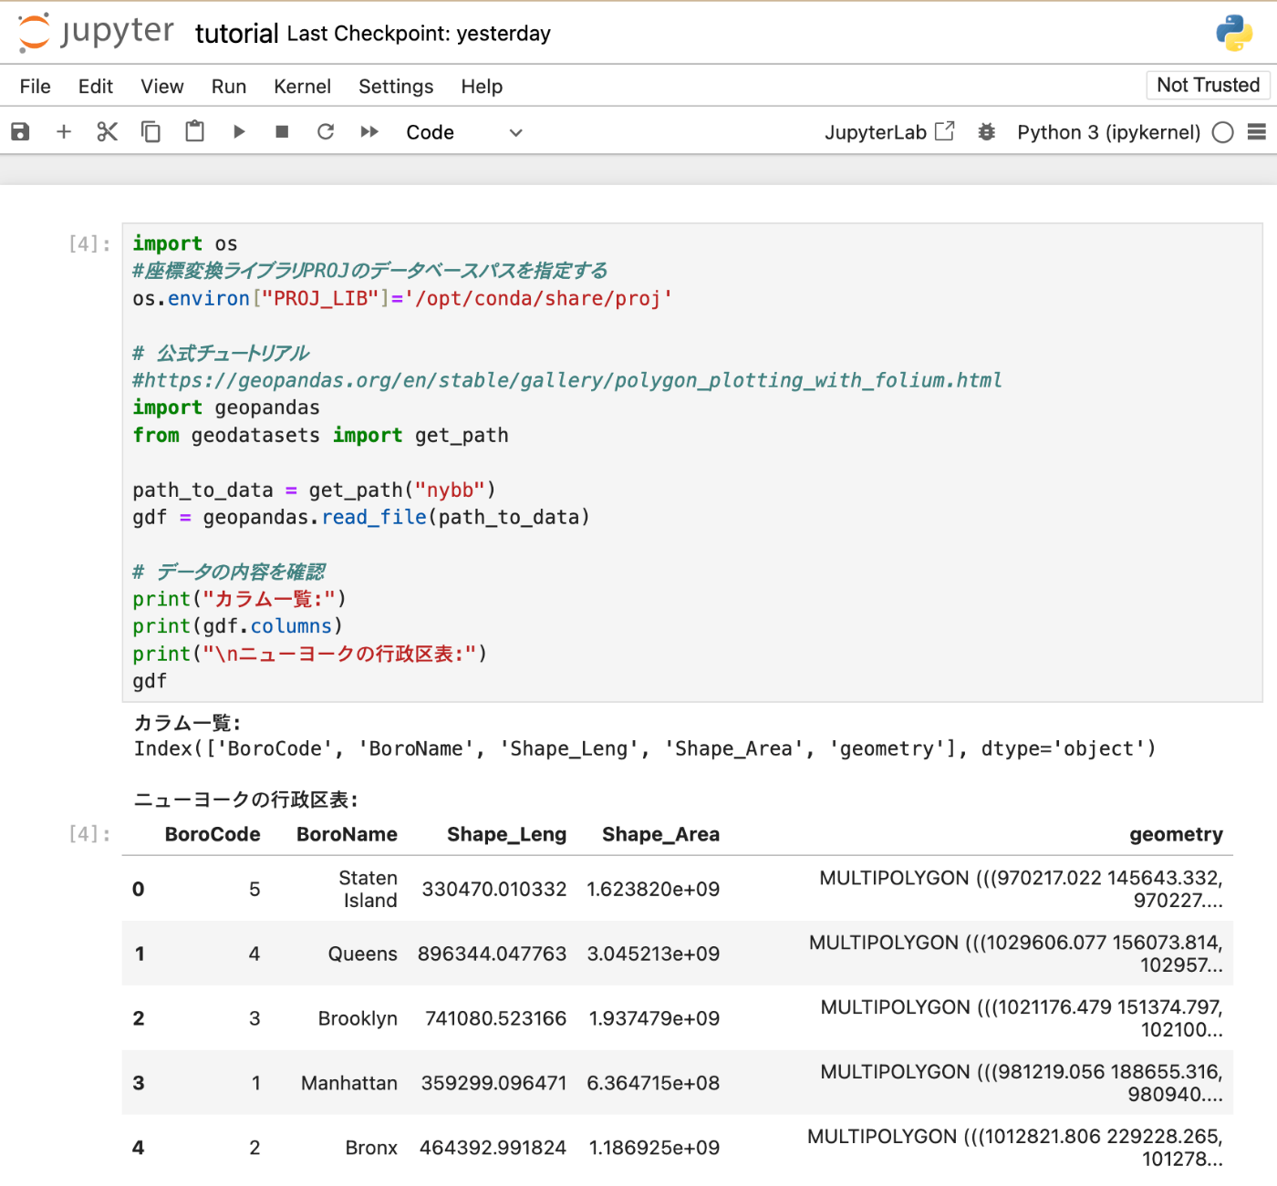Click the 'Bronx' cell
The width and height of the screenshot is (1277, 1186).
click(371, 1148)
